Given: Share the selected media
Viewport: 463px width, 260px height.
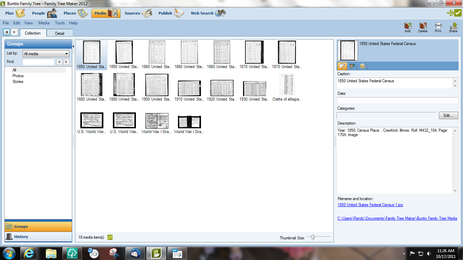Looking at the screenshot, I should 453,27.
